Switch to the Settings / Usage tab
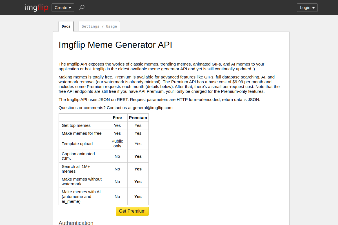338x225 pixels. [99, 26]
